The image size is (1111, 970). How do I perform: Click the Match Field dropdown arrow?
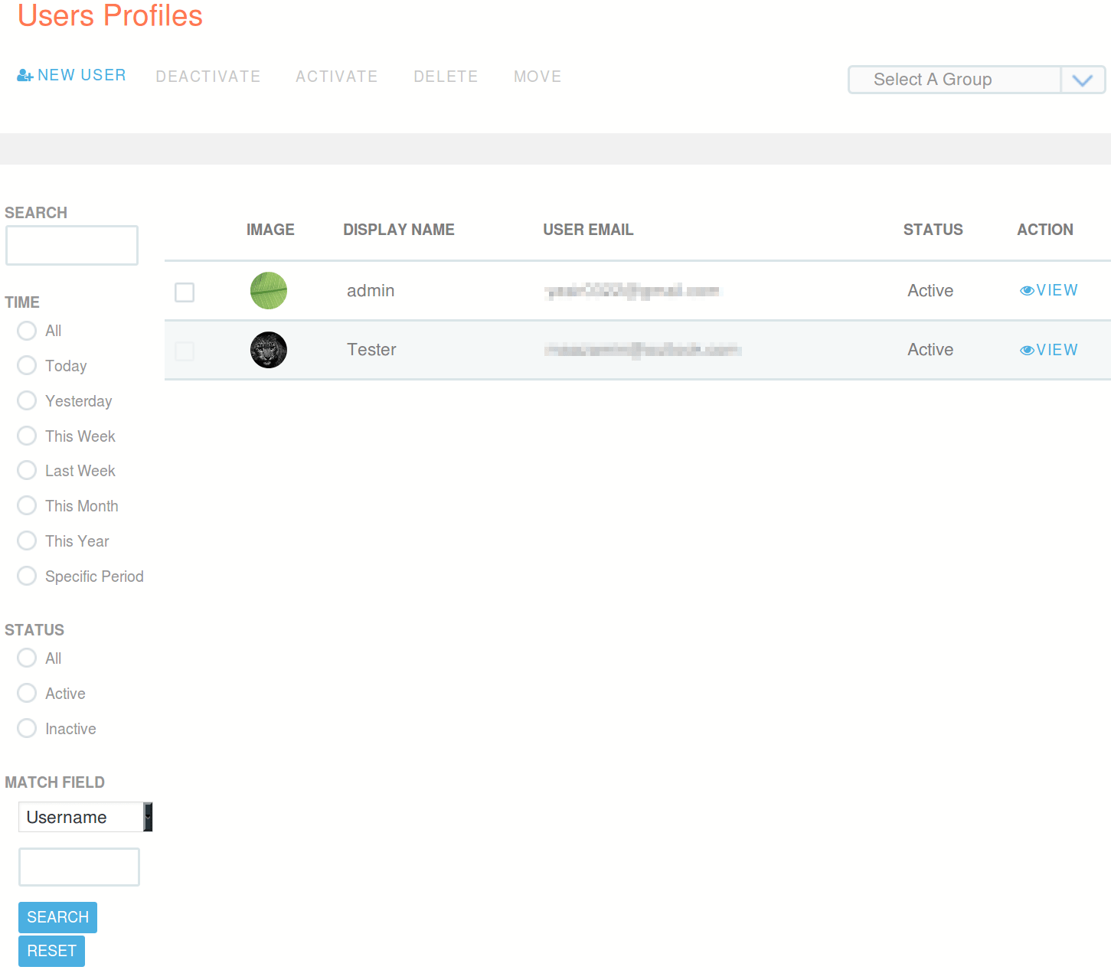pos(147,817)
